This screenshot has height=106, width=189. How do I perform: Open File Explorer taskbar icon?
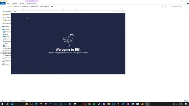[x=109, y=104]
